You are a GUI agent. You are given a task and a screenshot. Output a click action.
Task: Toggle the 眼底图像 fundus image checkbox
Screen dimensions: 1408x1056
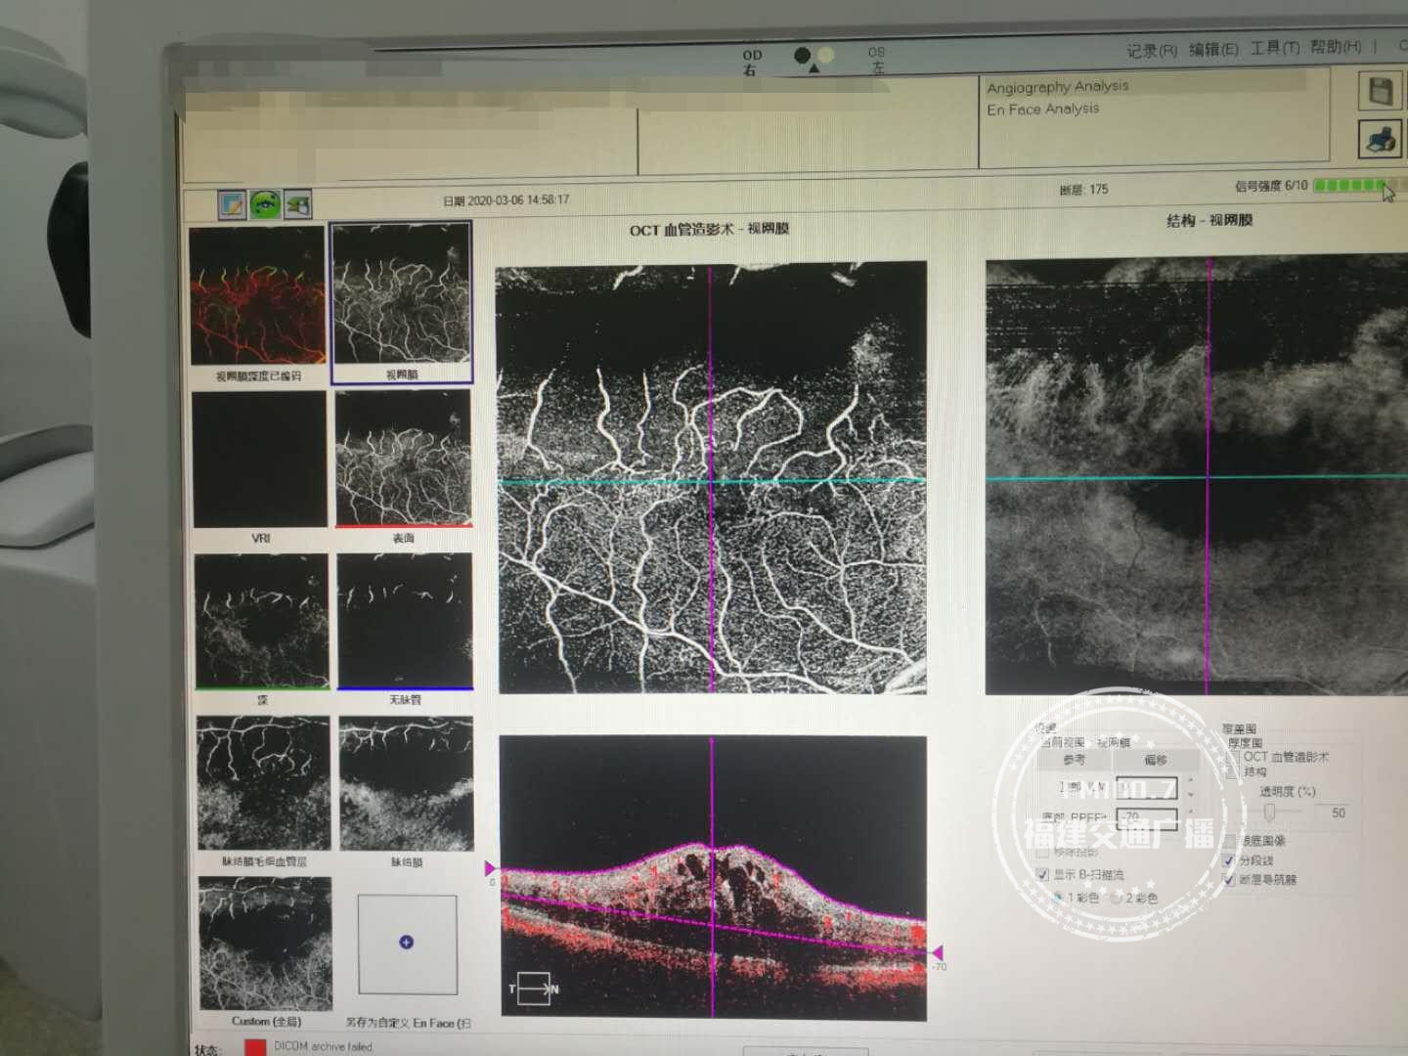1229,841
